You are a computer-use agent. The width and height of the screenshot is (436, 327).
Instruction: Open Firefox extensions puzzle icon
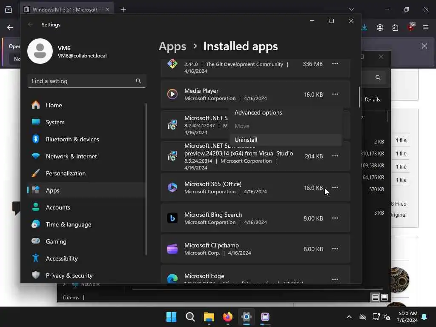(x=396, y=27)
